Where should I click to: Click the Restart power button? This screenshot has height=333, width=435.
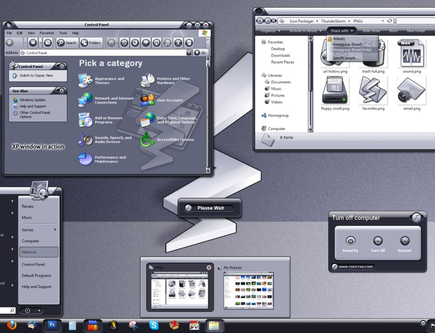point(405,241)
